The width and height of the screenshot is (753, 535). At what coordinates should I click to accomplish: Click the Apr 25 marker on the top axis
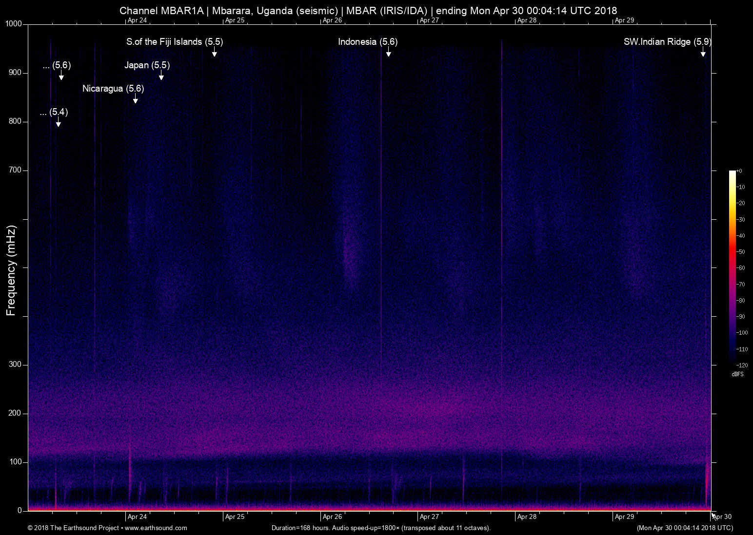click(235, 20)
